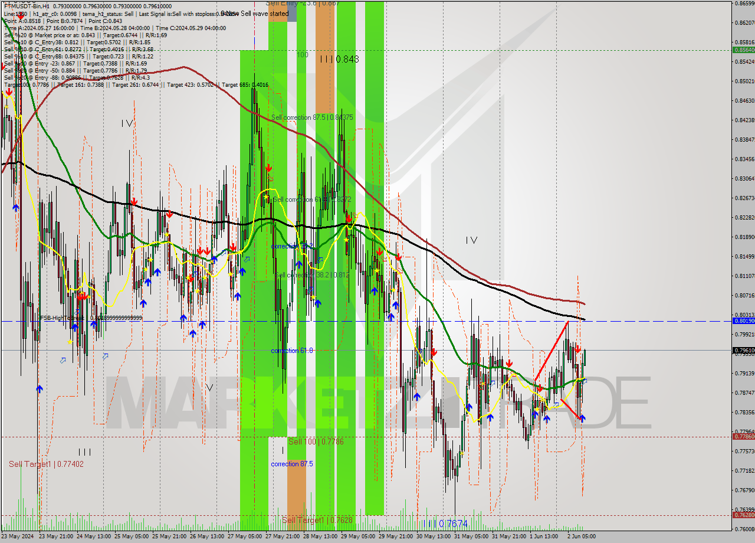Click the red 0.77860 price tag
Image resolution: width=755 pixels, height=543 pixels.
pos(743,437)
